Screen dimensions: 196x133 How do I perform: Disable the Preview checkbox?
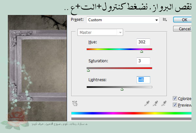[175, 105]
